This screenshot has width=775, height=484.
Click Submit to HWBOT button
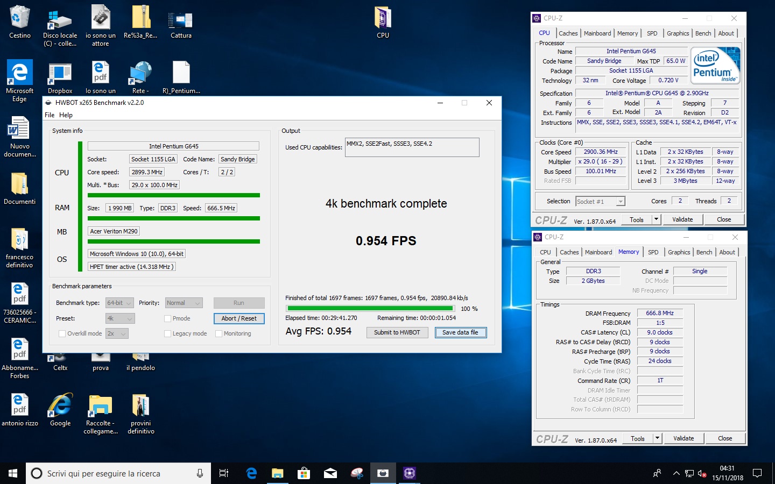coord(397,332)
